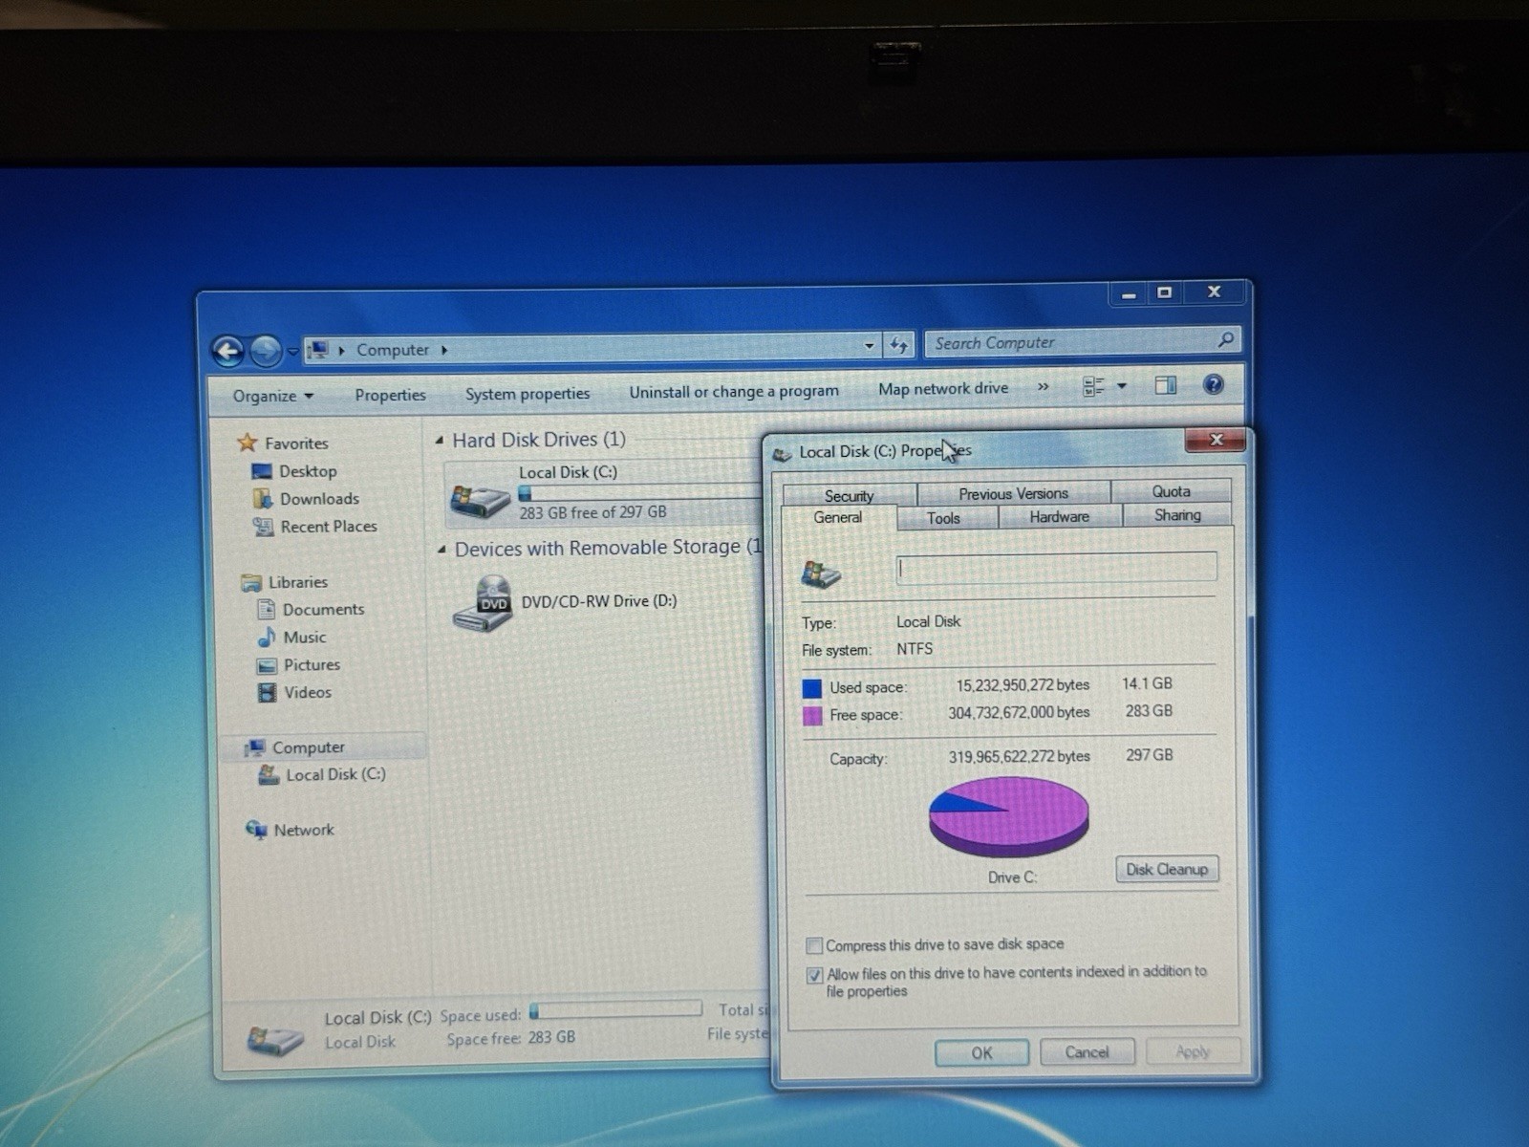Viewport: 1529px width, 1147px height.
Task: Click the drive label text field
Action: (x=1056, y=568)
